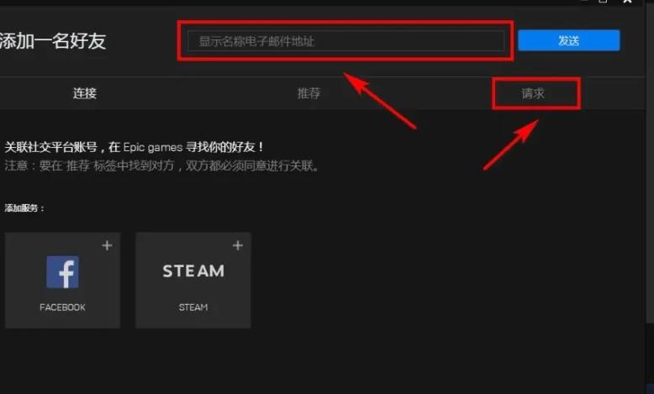Send the friend request with 发送 button
Image resolution: width=654 pixels, height=394 pixels.
tap(568, 40)
